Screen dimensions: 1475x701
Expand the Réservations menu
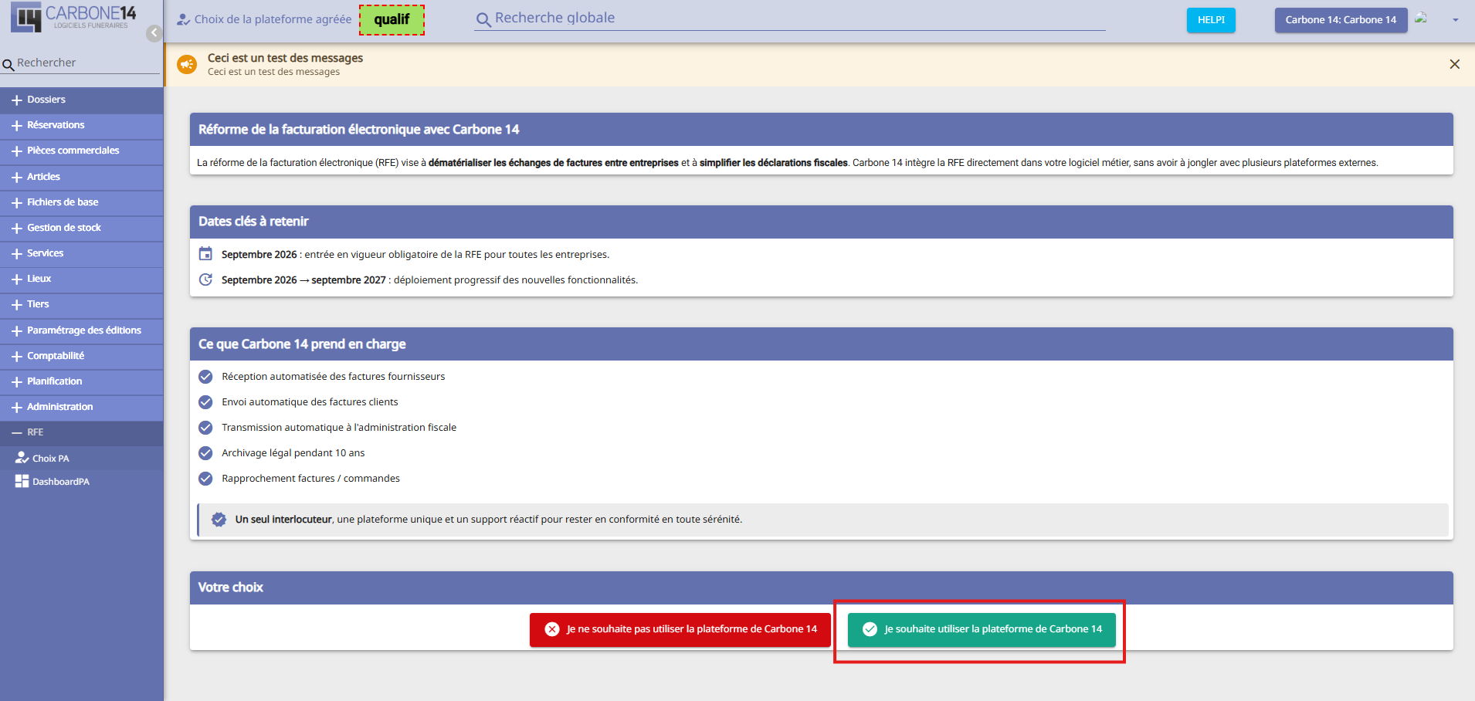82,125
